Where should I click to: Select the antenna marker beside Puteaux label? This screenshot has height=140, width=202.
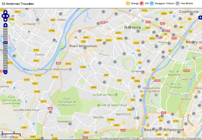tap(169, 43)
